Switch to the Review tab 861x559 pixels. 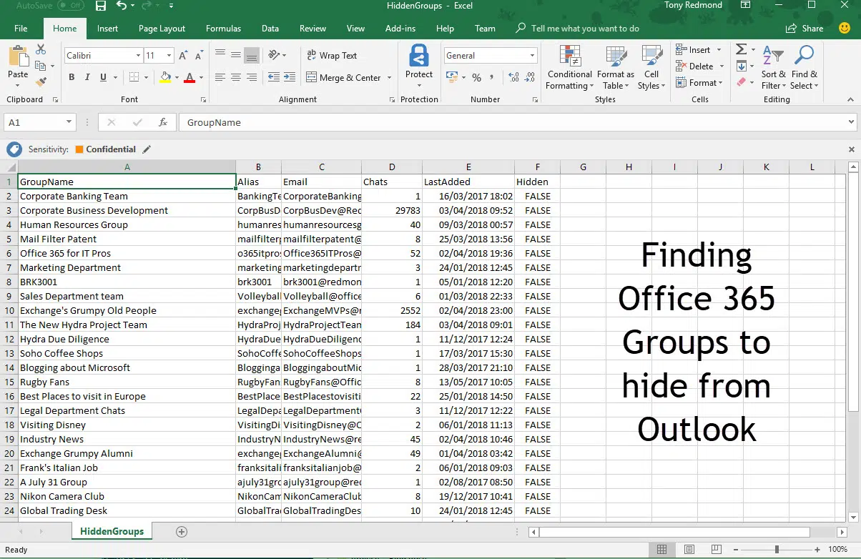(x=313, y=29)
